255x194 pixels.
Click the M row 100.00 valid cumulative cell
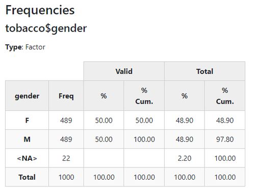pos(144,139)
